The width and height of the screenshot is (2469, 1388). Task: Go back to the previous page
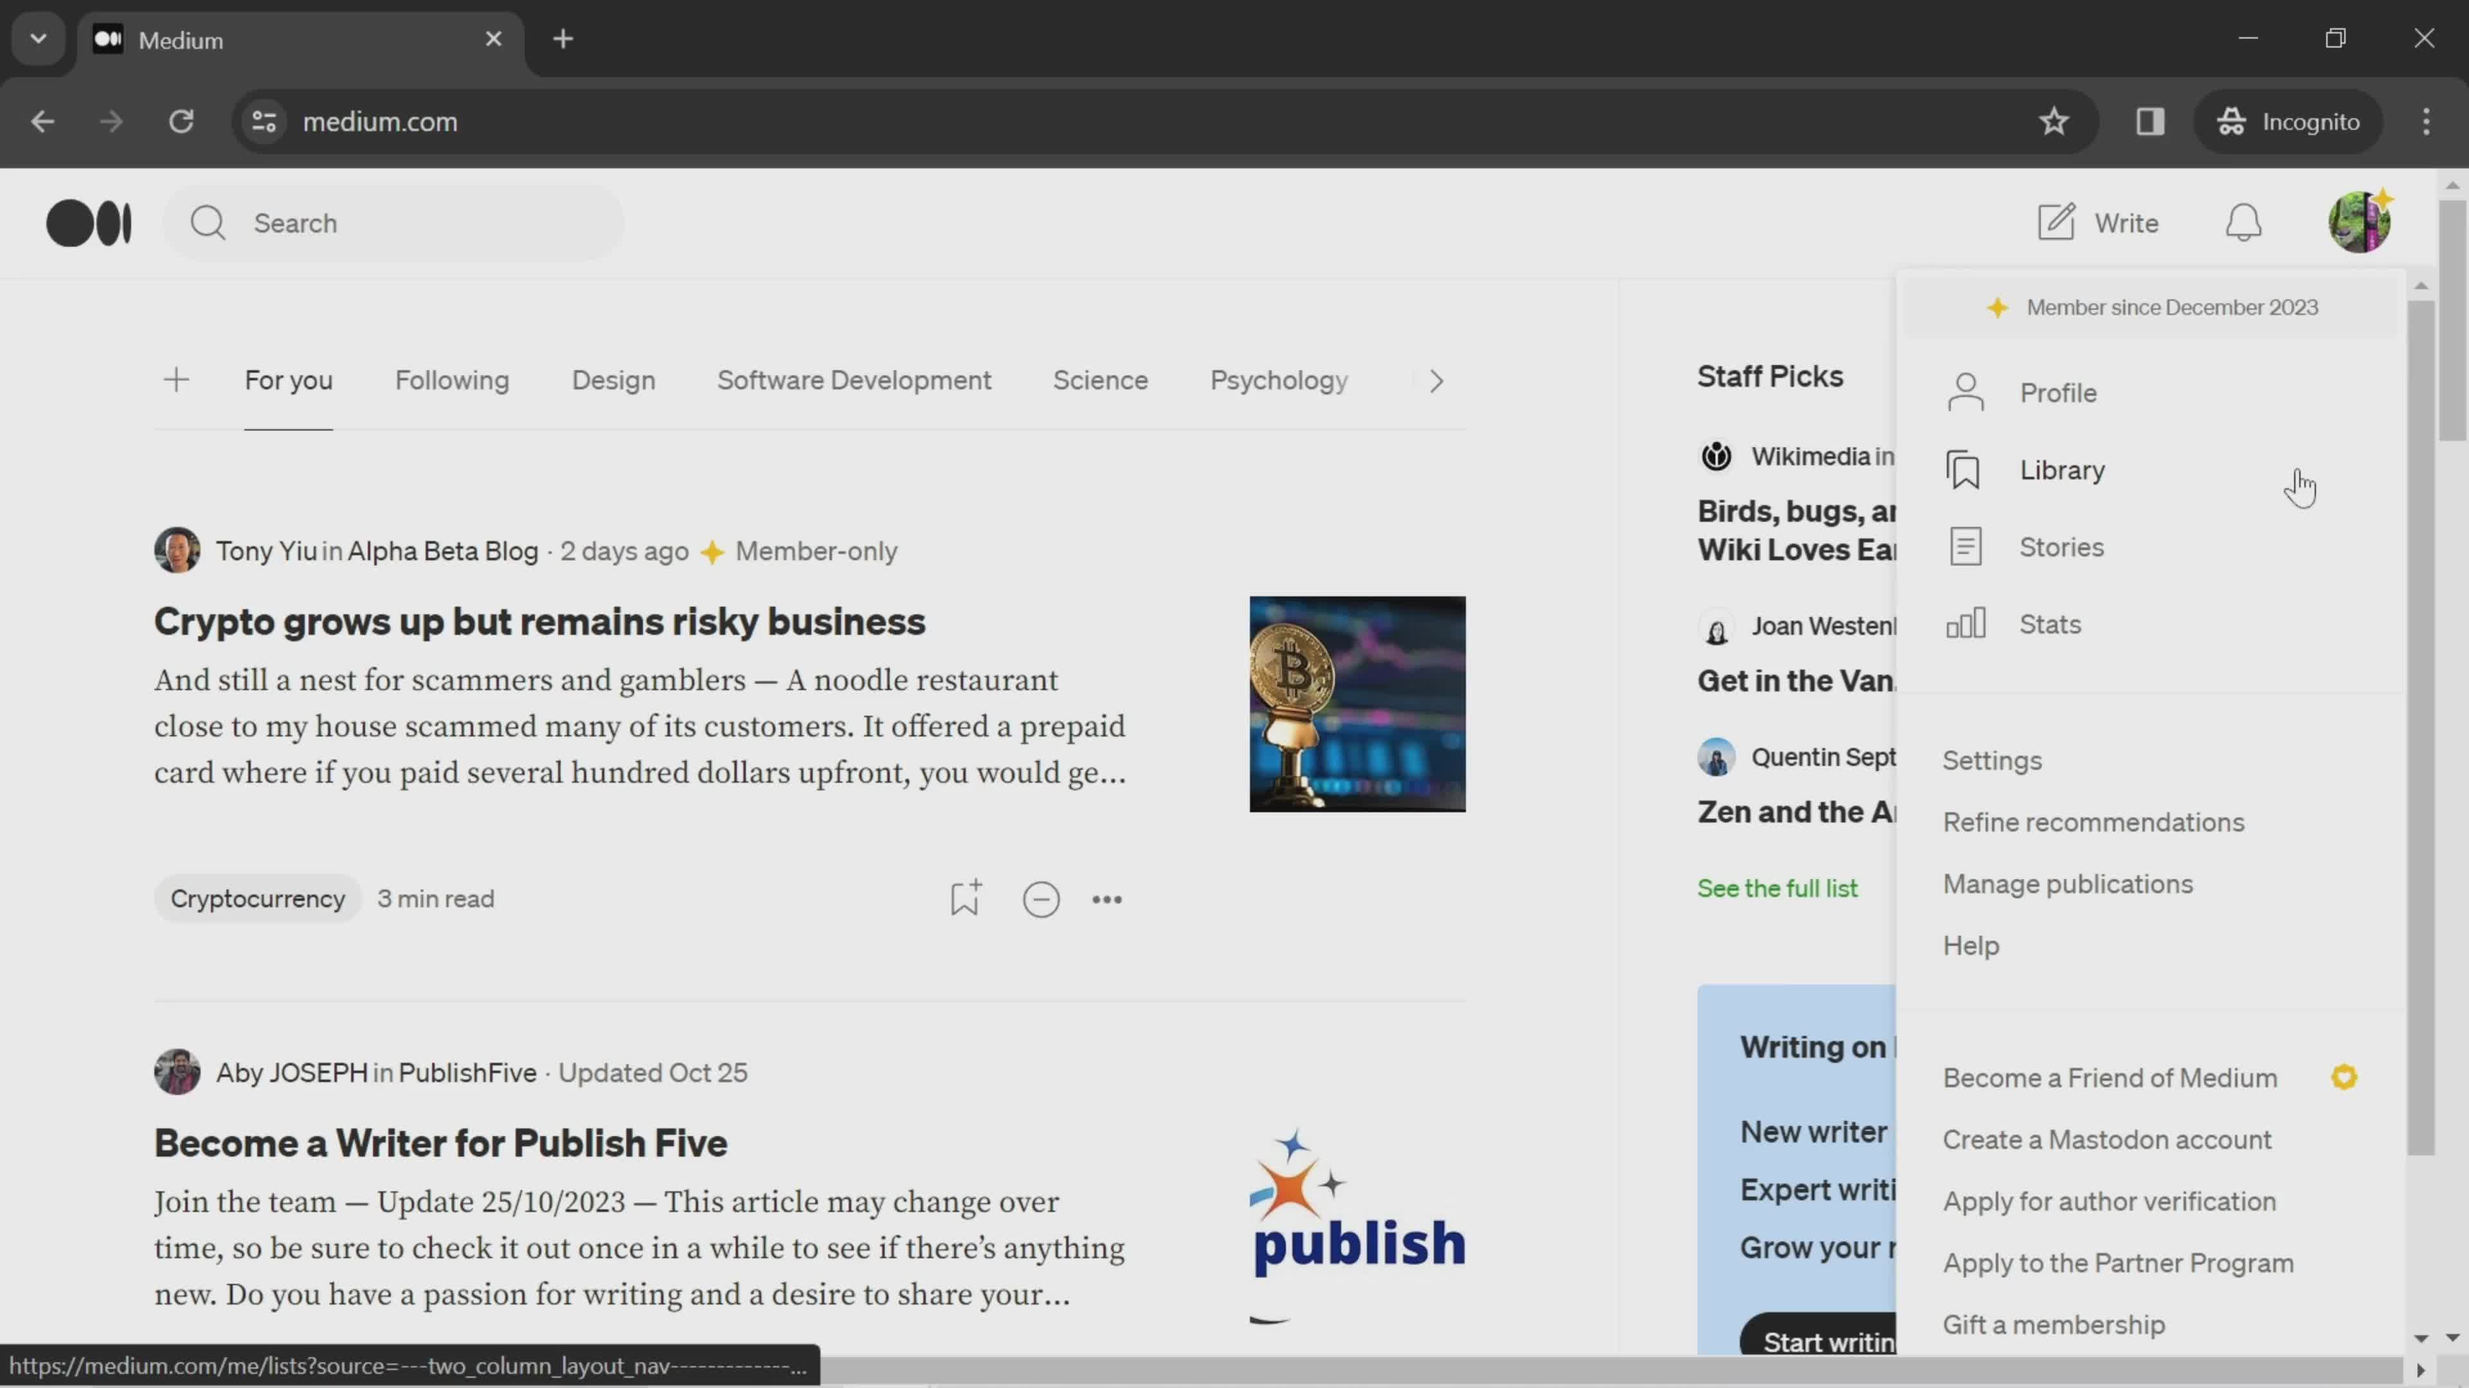[42, 121]
